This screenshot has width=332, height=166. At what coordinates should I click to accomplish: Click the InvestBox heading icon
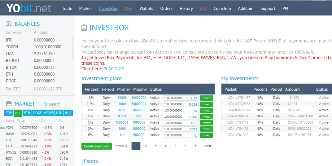click(x=84, y=28)
